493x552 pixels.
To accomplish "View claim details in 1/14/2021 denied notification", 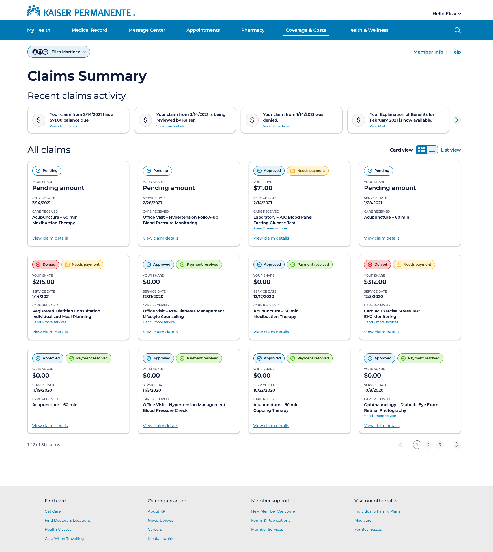I will [x=277, y=126].
